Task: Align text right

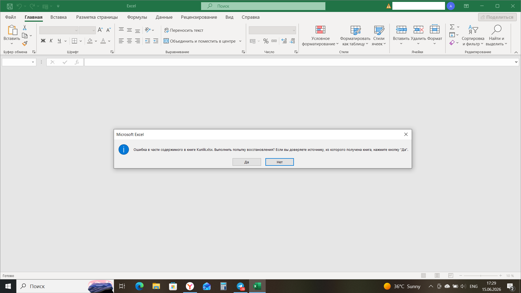Action: click(x=138, y=41)
